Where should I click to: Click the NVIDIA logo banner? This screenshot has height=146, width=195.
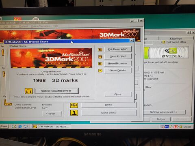[167, 52]
